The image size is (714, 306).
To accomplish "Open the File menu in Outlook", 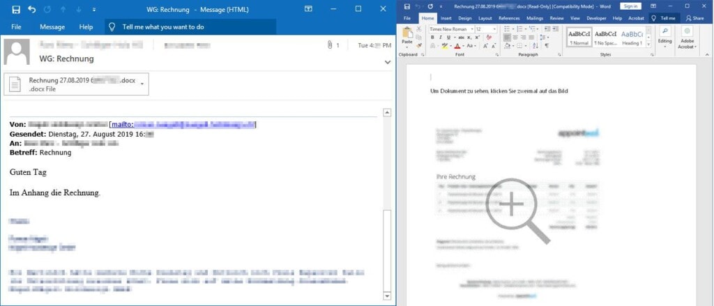I will coord(17,27).
